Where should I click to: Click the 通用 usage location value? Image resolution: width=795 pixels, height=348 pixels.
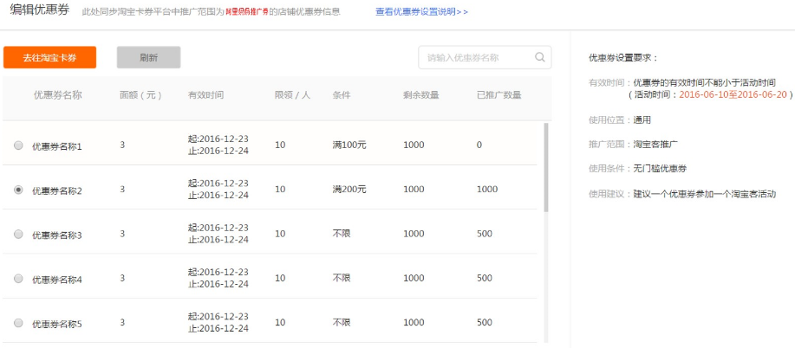click(x=642, y=120)
